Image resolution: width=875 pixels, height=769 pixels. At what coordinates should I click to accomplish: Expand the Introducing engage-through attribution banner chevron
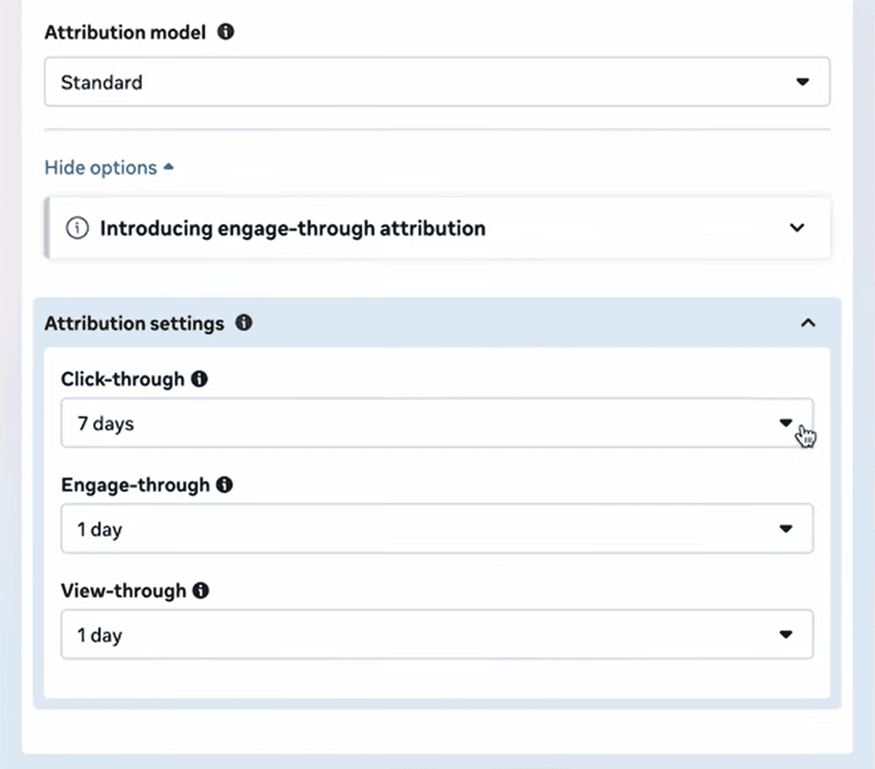click(797, 228)
